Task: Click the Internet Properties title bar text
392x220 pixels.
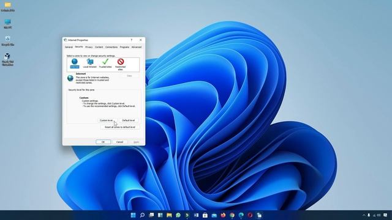Action: (x=78, y=40)
